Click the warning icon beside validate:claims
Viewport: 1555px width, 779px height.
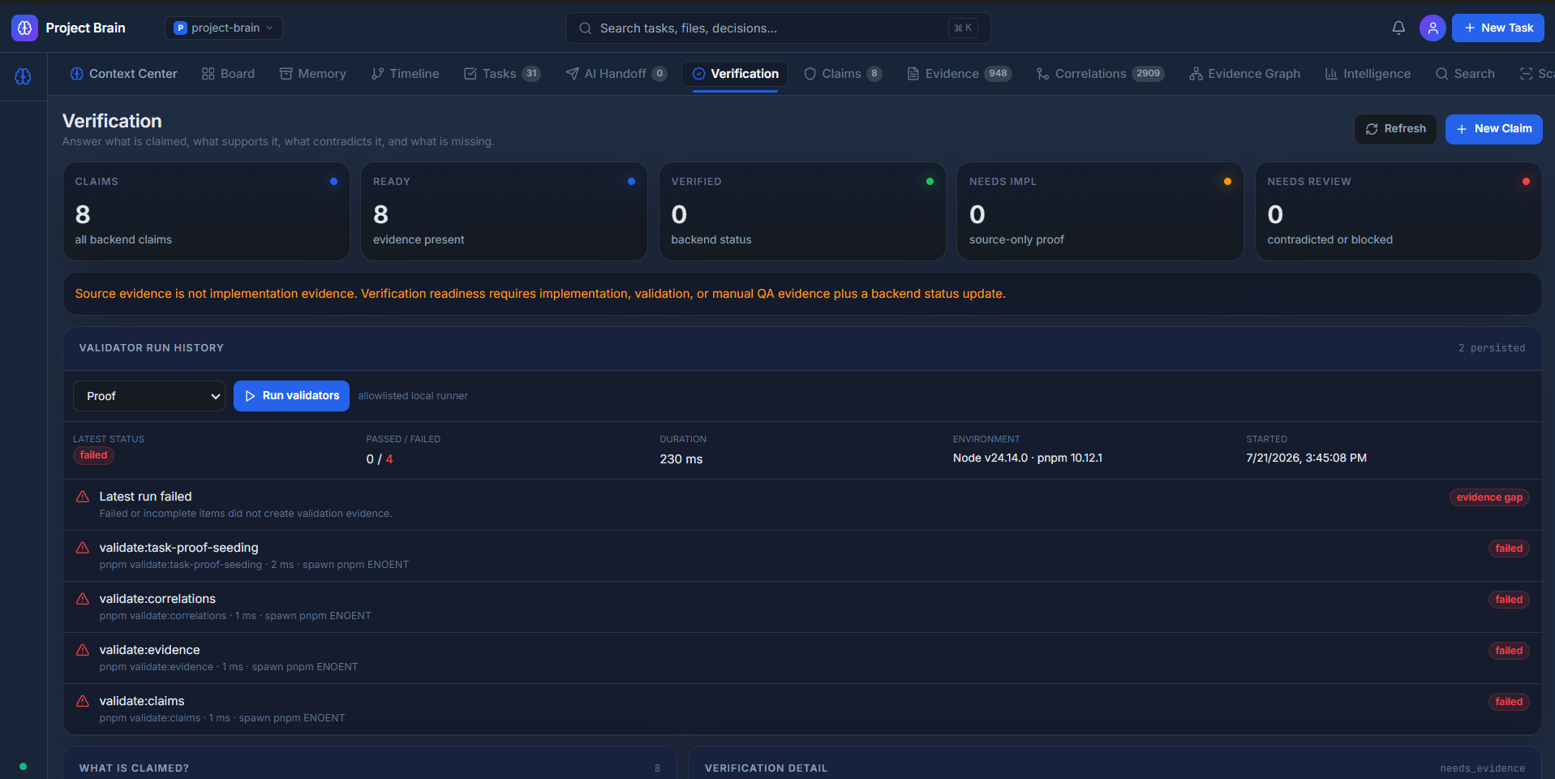pos(83,701)
